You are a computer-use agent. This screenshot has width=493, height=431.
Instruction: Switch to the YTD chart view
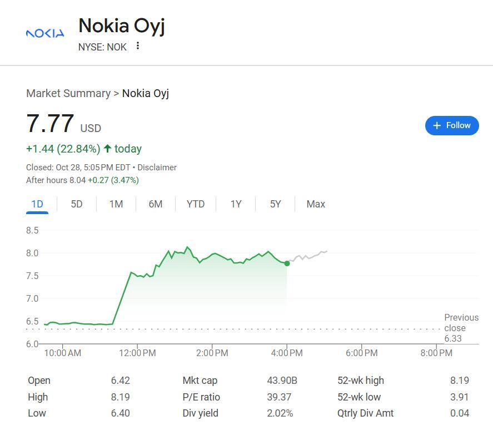195,204
